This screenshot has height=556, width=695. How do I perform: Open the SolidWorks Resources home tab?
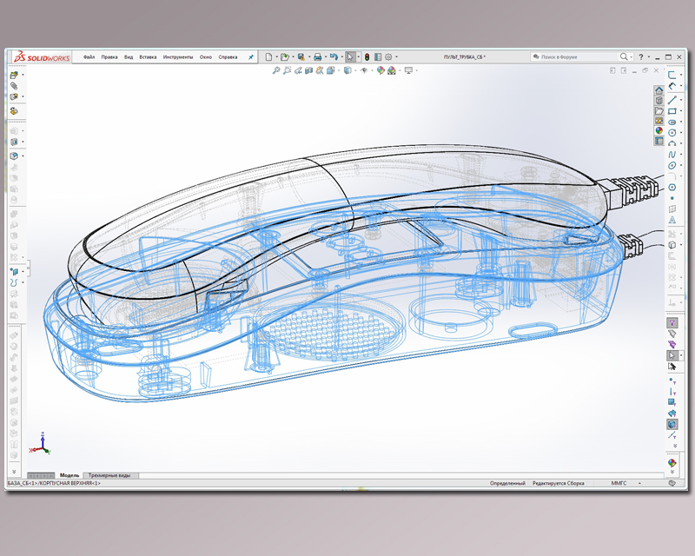click(659, 90)
